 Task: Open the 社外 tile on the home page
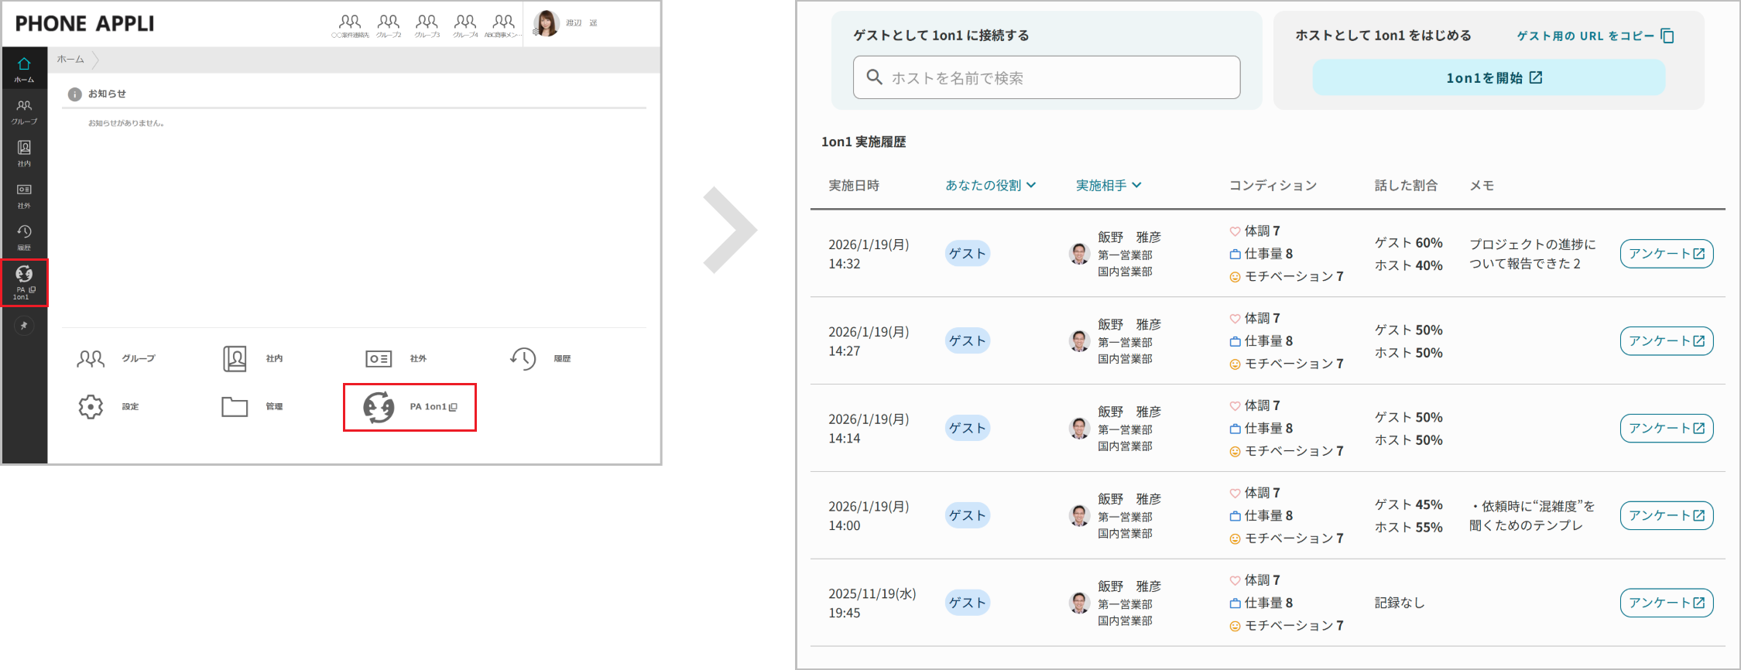coord(396,358)
